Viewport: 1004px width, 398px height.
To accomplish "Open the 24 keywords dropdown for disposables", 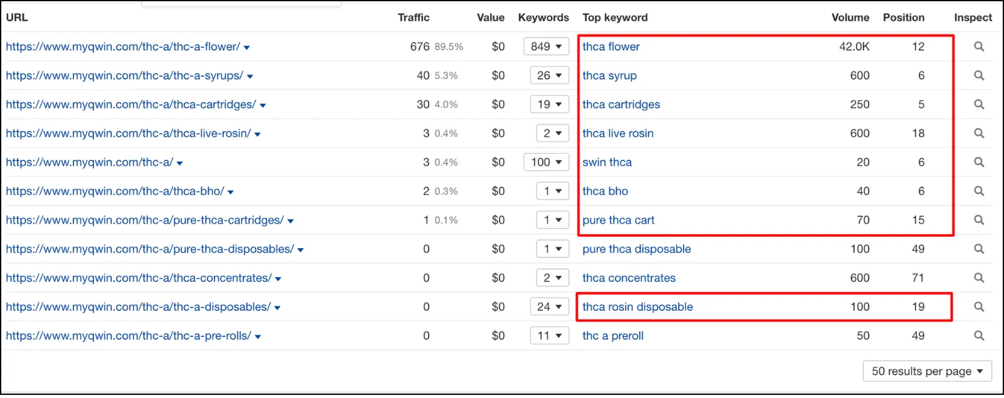I will click(x=549, y=306).
